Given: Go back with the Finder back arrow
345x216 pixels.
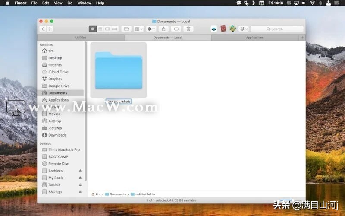Looking at the screenshot, I should tap(43, 29).
